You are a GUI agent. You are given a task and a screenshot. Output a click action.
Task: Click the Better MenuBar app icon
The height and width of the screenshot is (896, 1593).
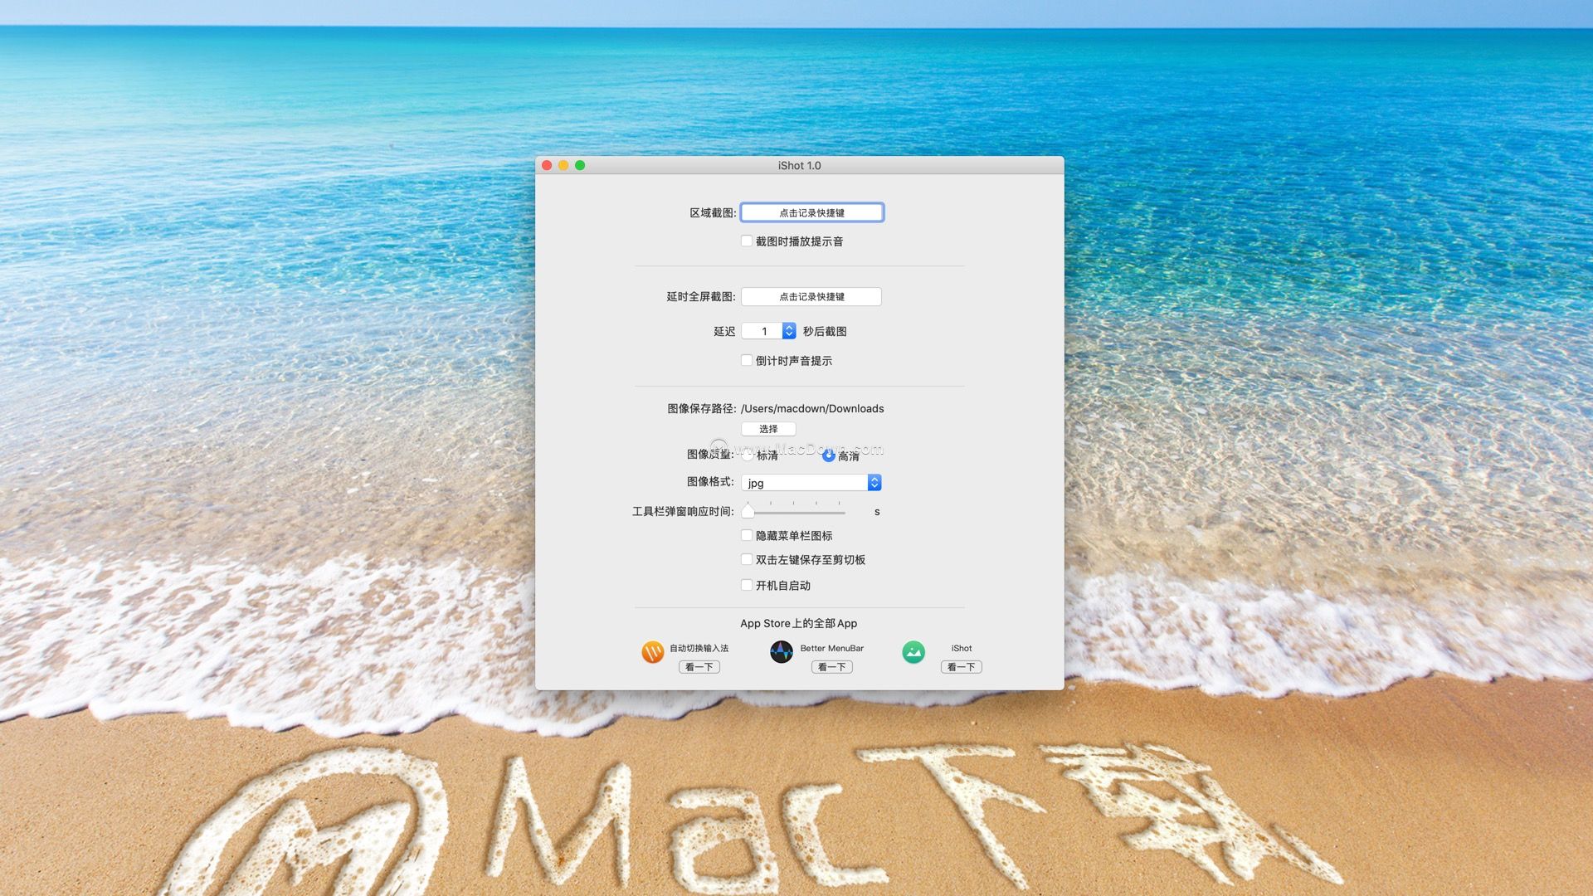click(x=781, y=652)
